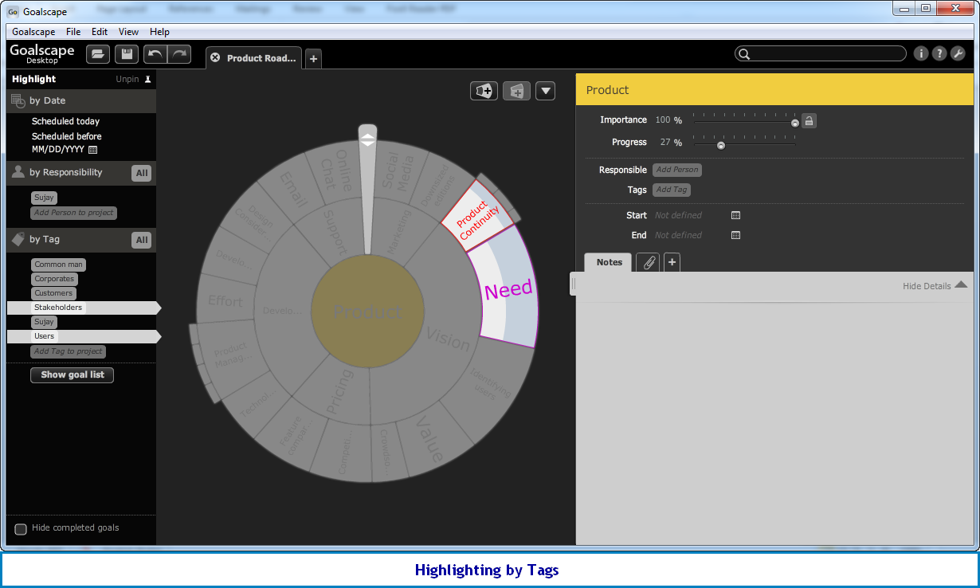980x588 pixels.
Task: Unpin the Highlight panel
Action: pyautogui.click(x=134, y=80)
